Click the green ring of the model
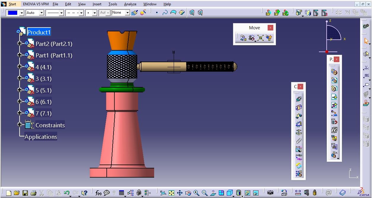Viewport: 372px width, 198px height. pos(122,89)
